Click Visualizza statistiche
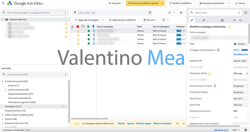 click(212, 3)
